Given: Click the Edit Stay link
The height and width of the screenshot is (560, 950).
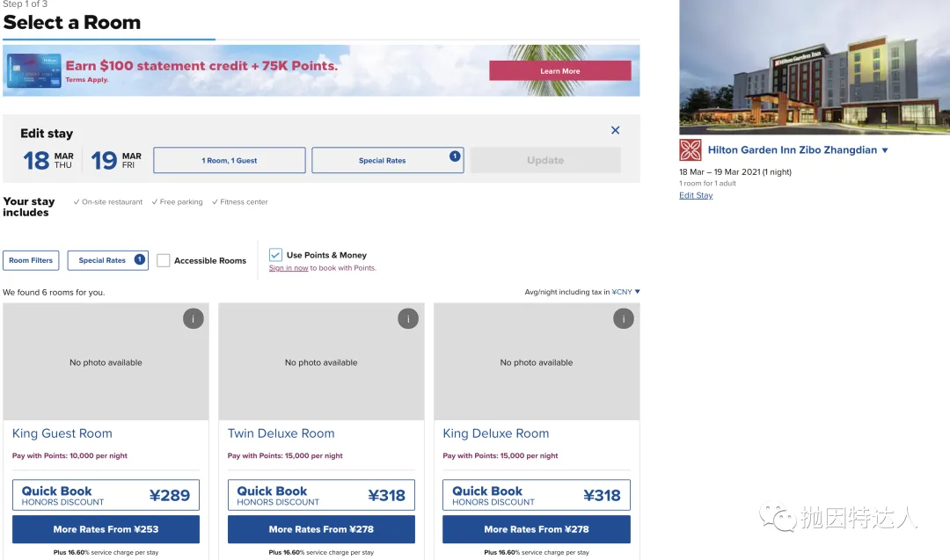Looking at the screenshot, I should (x=696, y=195).
